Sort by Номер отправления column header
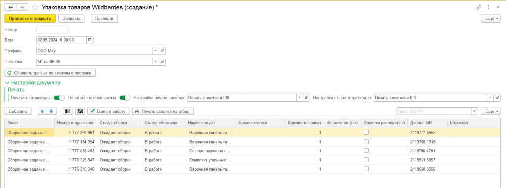The height and width of the screenshot is (188, 506). 76,123
